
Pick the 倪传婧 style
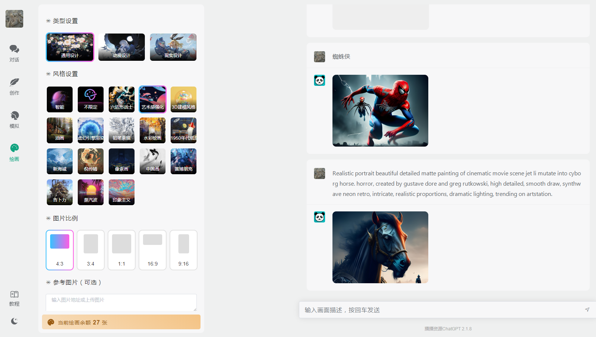tap(91, 161)
